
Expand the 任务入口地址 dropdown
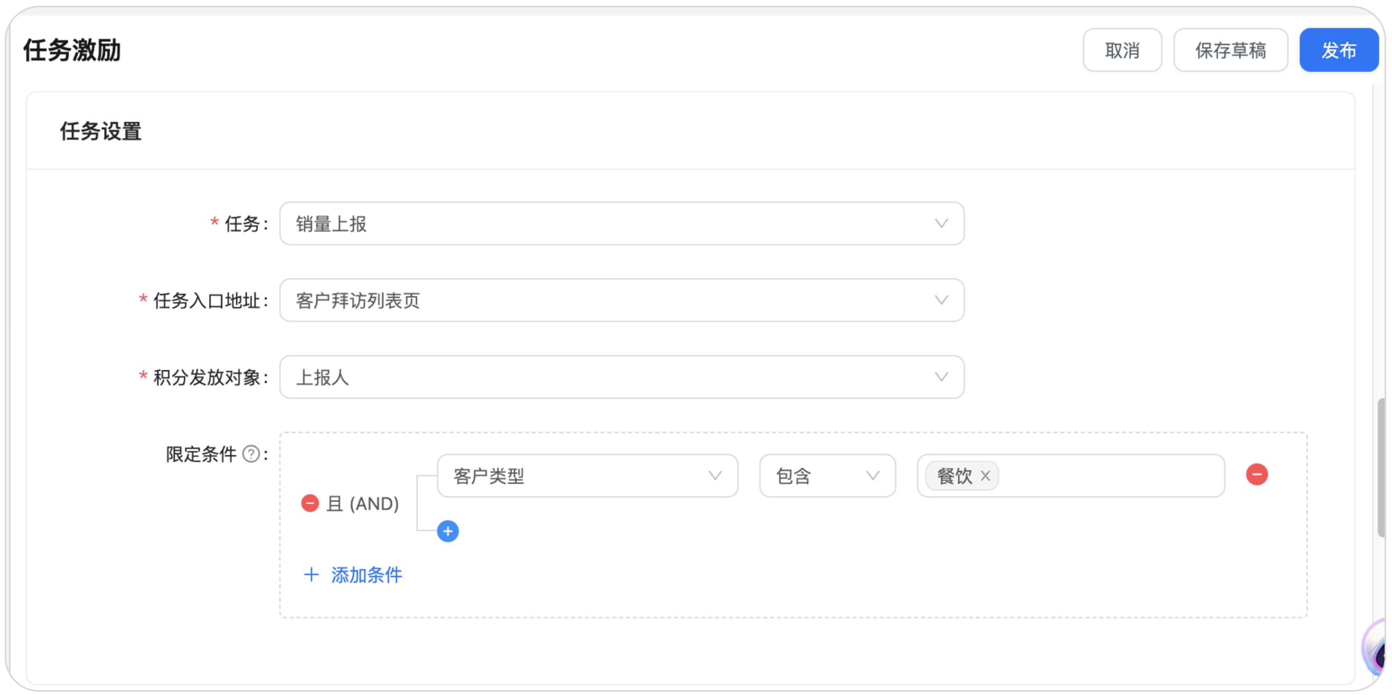coord(622,300)
